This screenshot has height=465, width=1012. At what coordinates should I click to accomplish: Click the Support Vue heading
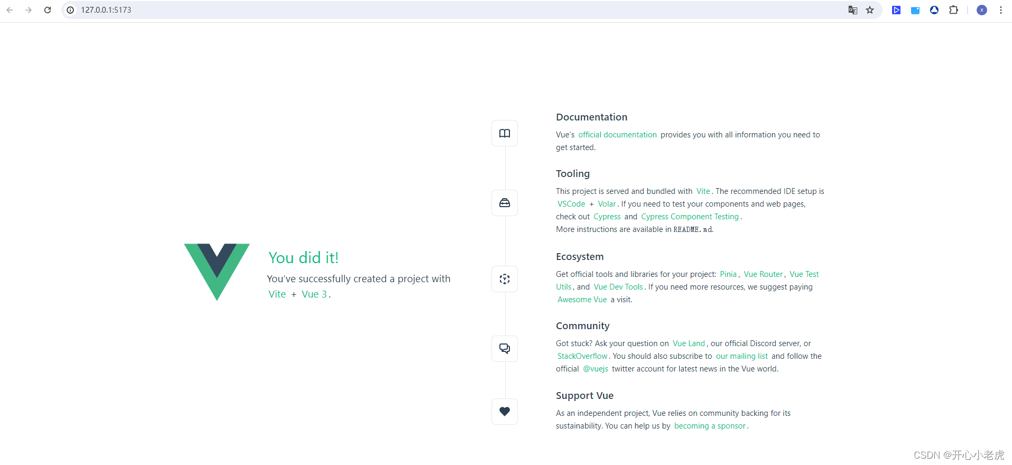click(x=585, y=396)
